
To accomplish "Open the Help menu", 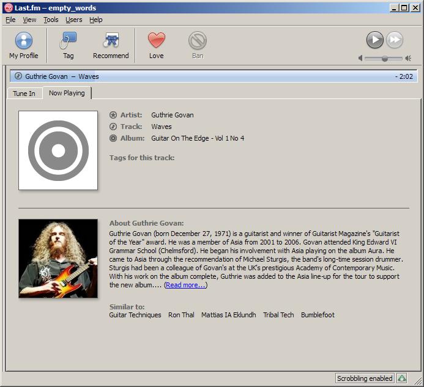I will coord(96,20).
